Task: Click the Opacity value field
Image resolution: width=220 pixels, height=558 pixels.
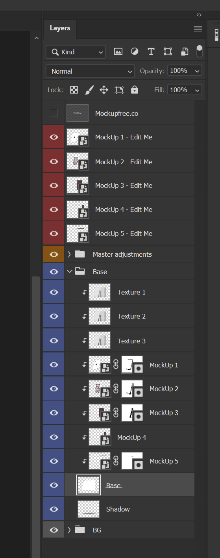Action: (180, 71)
